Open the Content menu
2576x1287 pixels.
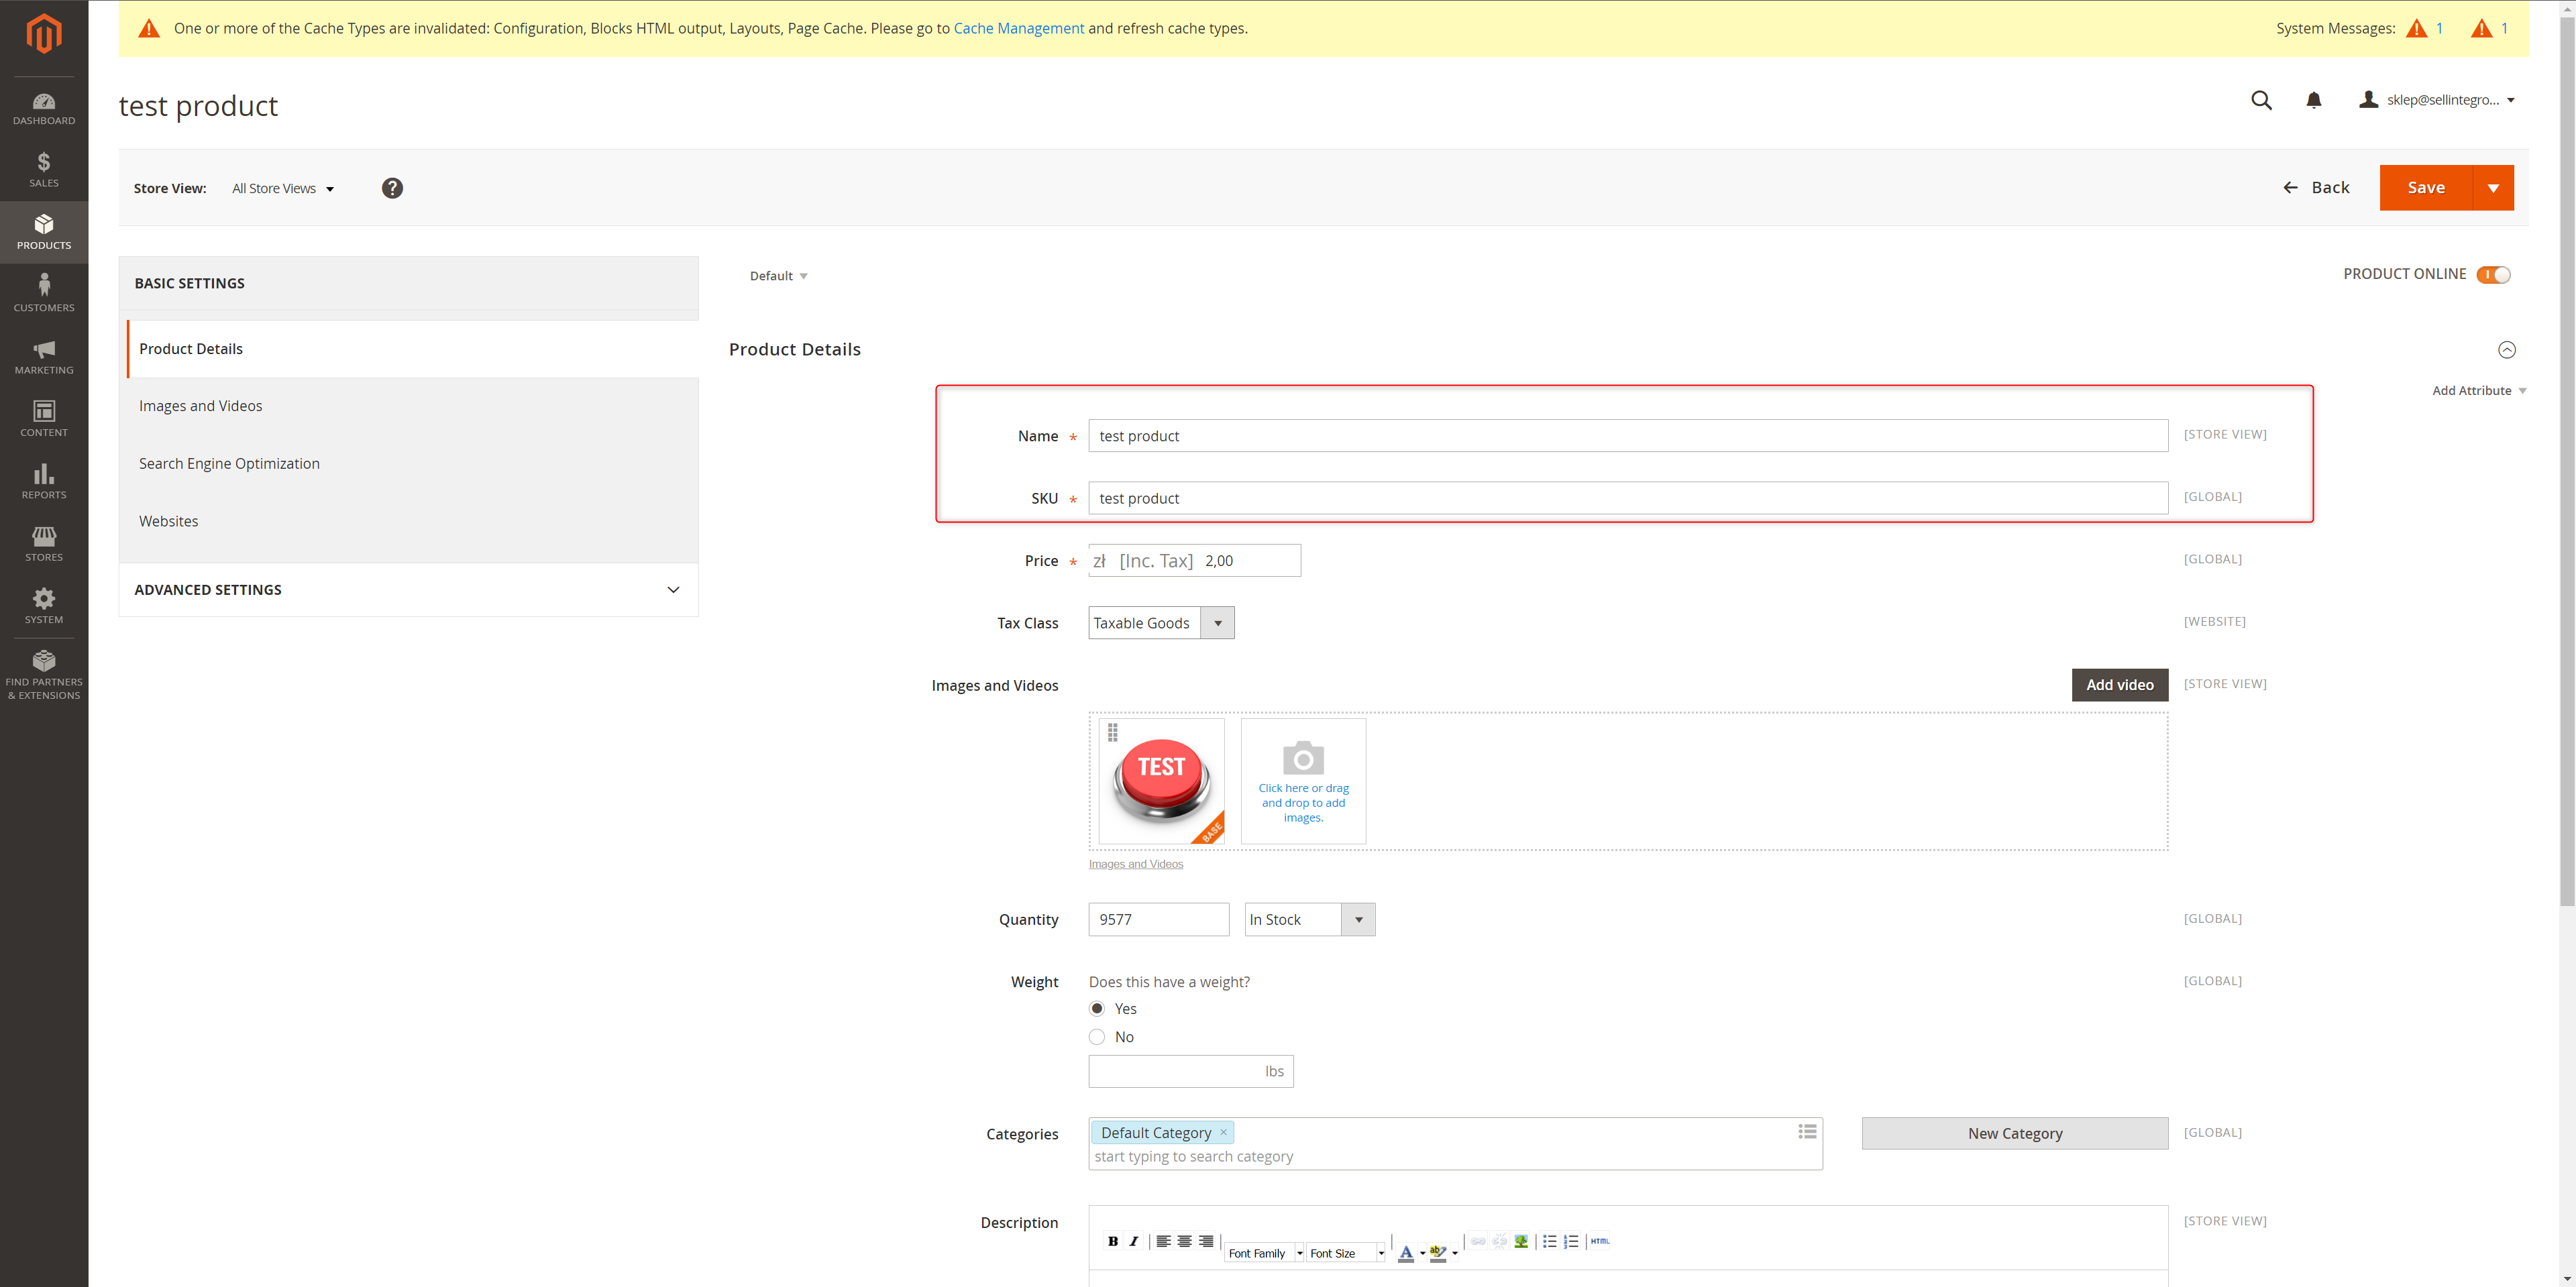[x=44, y=419]
